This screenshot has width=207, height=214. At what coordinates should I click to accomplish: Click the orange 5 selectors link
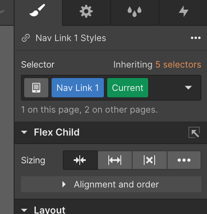pos(178,64)
